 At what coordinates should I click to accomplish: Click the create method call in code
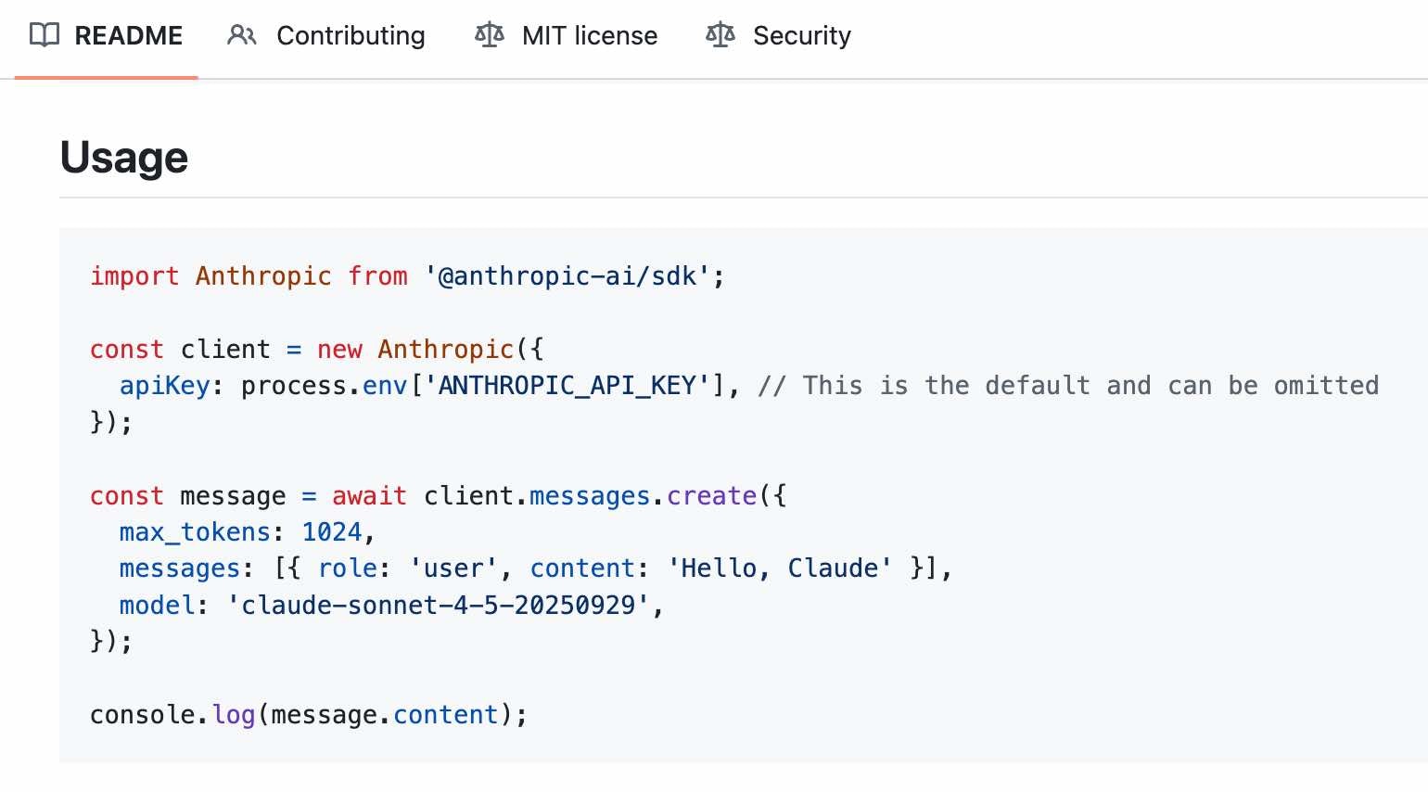[x=712, y=496]
